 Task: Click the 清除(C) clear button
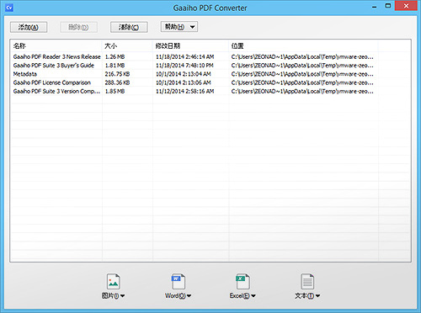[x=129, y=27]
